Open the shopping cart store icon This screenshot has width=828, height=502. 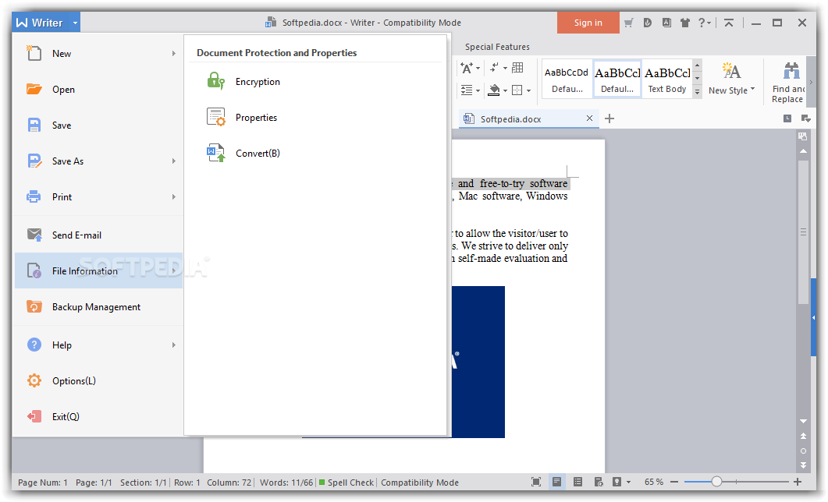tap(628, 23)
